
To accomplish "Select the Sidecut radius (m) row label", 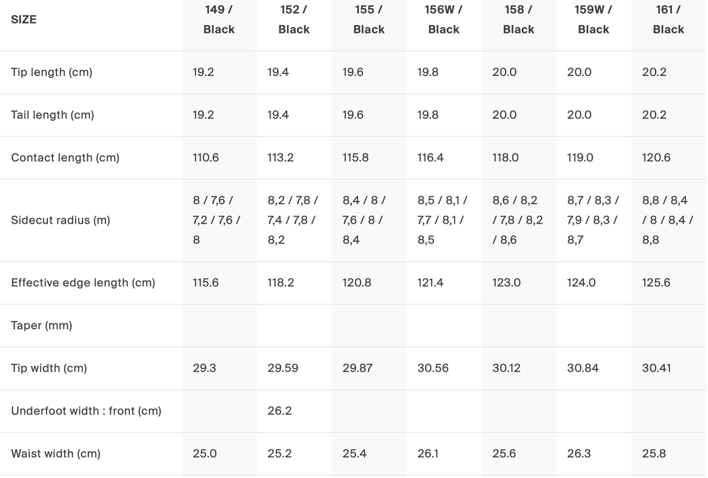I will click(60, 220).
